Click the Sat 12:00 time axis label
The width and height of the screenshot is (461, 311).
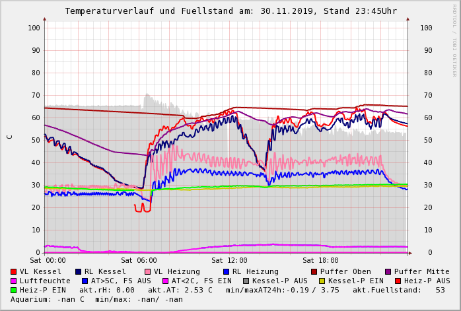click(x=229, y=260)
